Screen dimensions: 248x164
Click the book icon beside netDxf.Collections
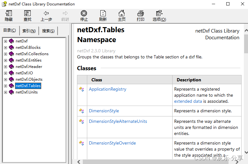12,54
